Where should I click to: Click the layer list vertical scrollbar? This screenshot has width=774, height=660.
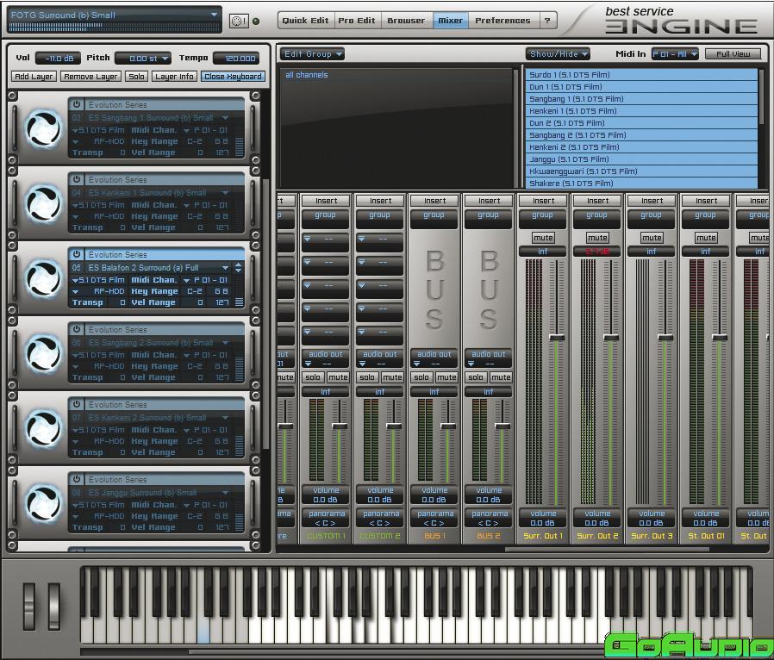tap(266, 314)
